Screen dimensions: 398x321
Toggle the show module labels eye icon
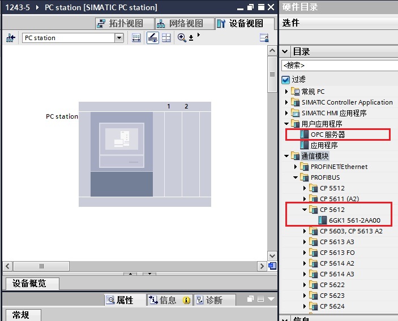coord(153,38)
